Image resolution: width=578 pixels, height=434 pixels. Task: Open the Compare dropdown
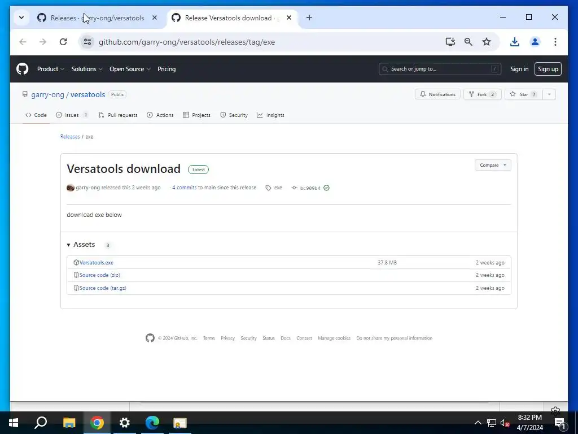493,165
